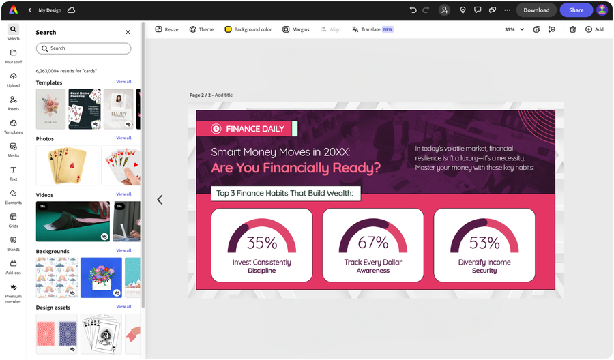Select the blue flower envelope background

click(x=102, y=277)
